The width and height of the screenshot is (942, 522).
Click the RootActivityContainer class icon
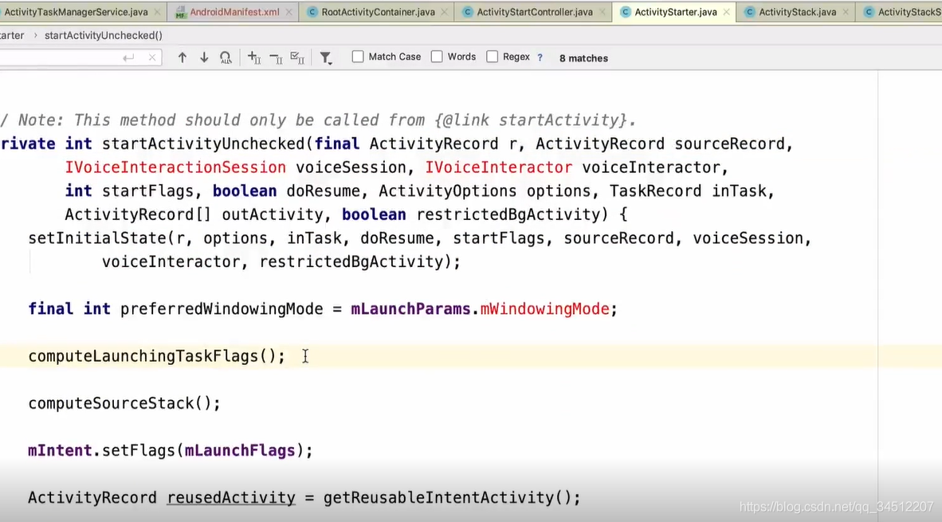(312, 12)
